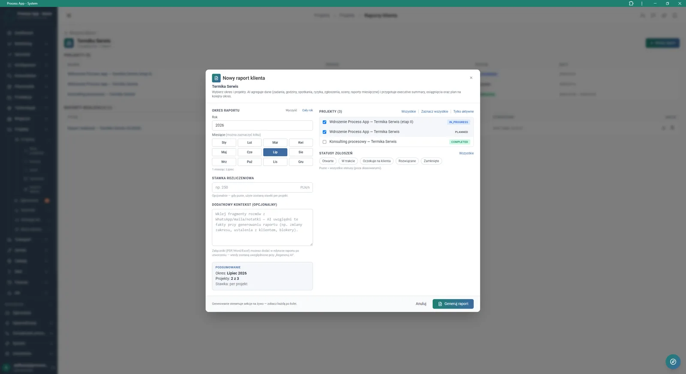The width and height of the screenshot is (686, 374).
Task: Focus the Dodatkowy kontekst text area
Action: tap(262, 227)
